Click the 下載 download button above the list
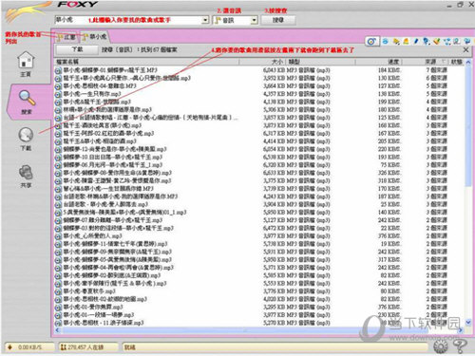This screenshot has height=356, width=475. tap(77, 49)
